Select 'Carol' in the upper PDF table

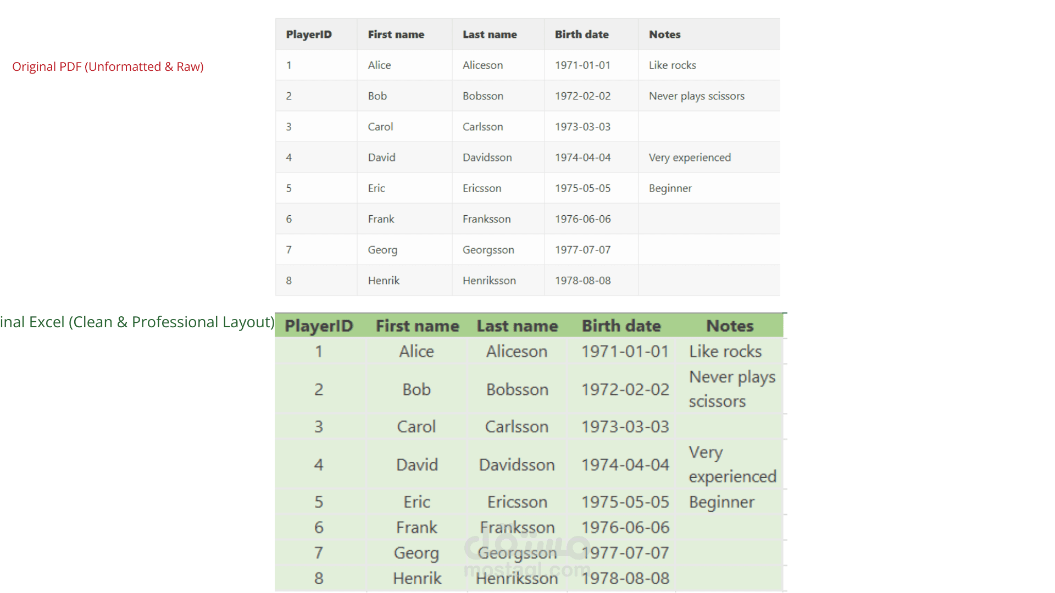(x=380, y=127)
